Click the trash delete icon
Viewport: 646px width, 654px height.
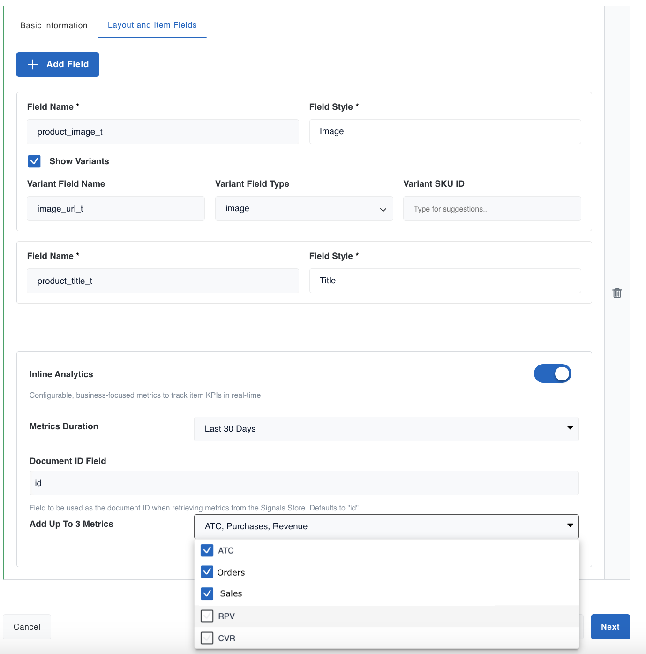617,293
